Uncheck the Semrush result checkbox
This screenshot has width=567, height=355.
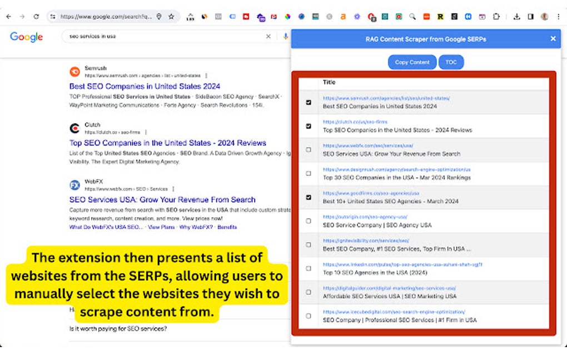tap(309, 102)
